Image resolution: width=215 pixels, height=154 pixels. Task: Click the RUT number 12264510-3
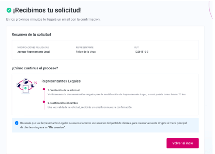click(x=141, y=52)
